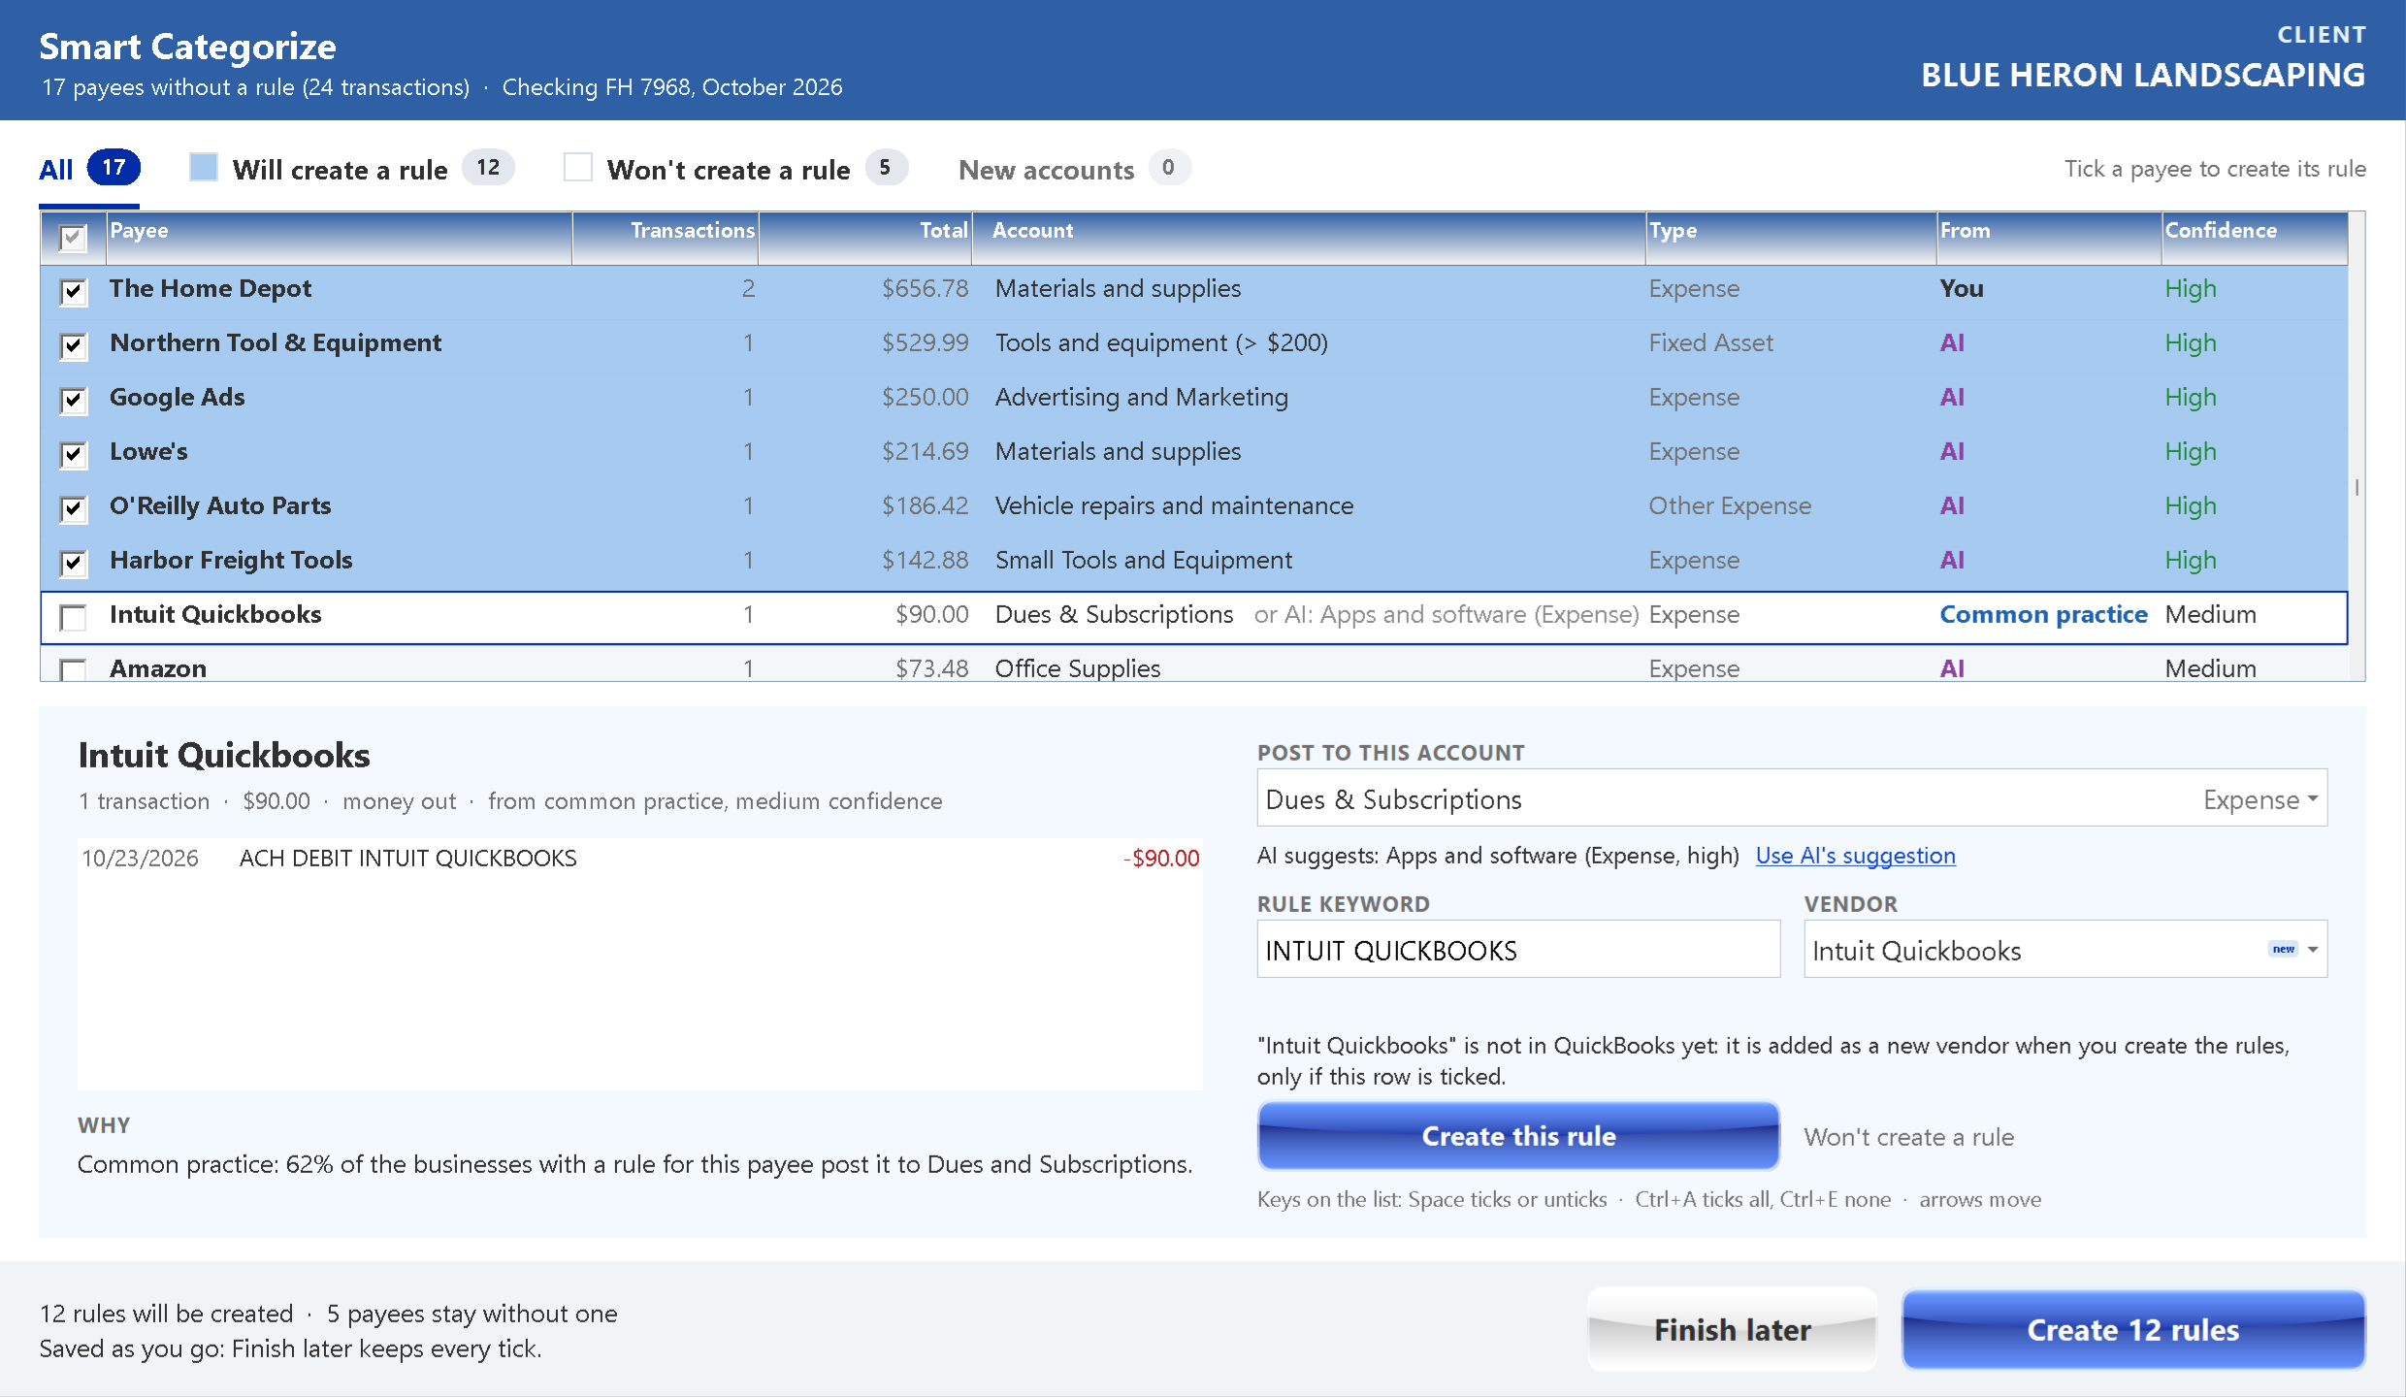Click Vehicle repairs and maintenance account cell
The width and height of the screenshot is (2406, 1397).
click(1174, 506)
